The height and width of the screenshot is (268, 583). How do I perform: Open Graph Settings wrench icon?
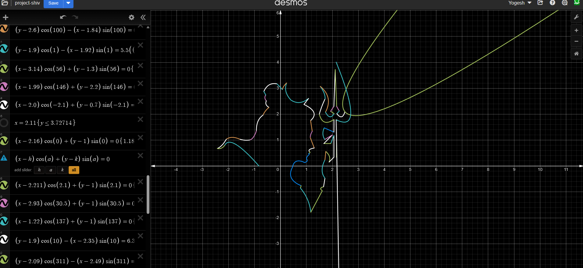(576, 17)
